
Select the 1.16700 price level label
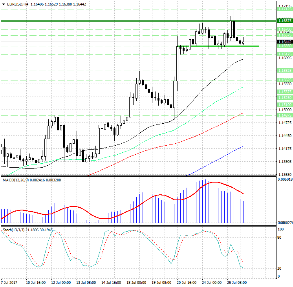coord(285,29)
